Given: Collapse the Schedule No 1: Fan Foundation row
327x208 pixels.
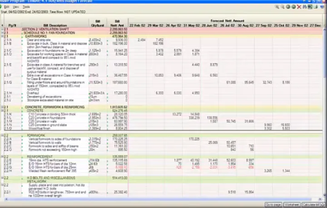Looking at the screenshot, I should point(2,33).
